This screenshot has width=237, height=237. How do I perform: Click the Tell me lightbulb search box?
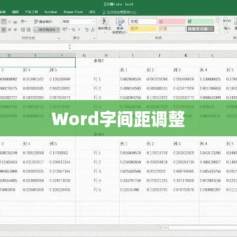[x=119, y=13]
